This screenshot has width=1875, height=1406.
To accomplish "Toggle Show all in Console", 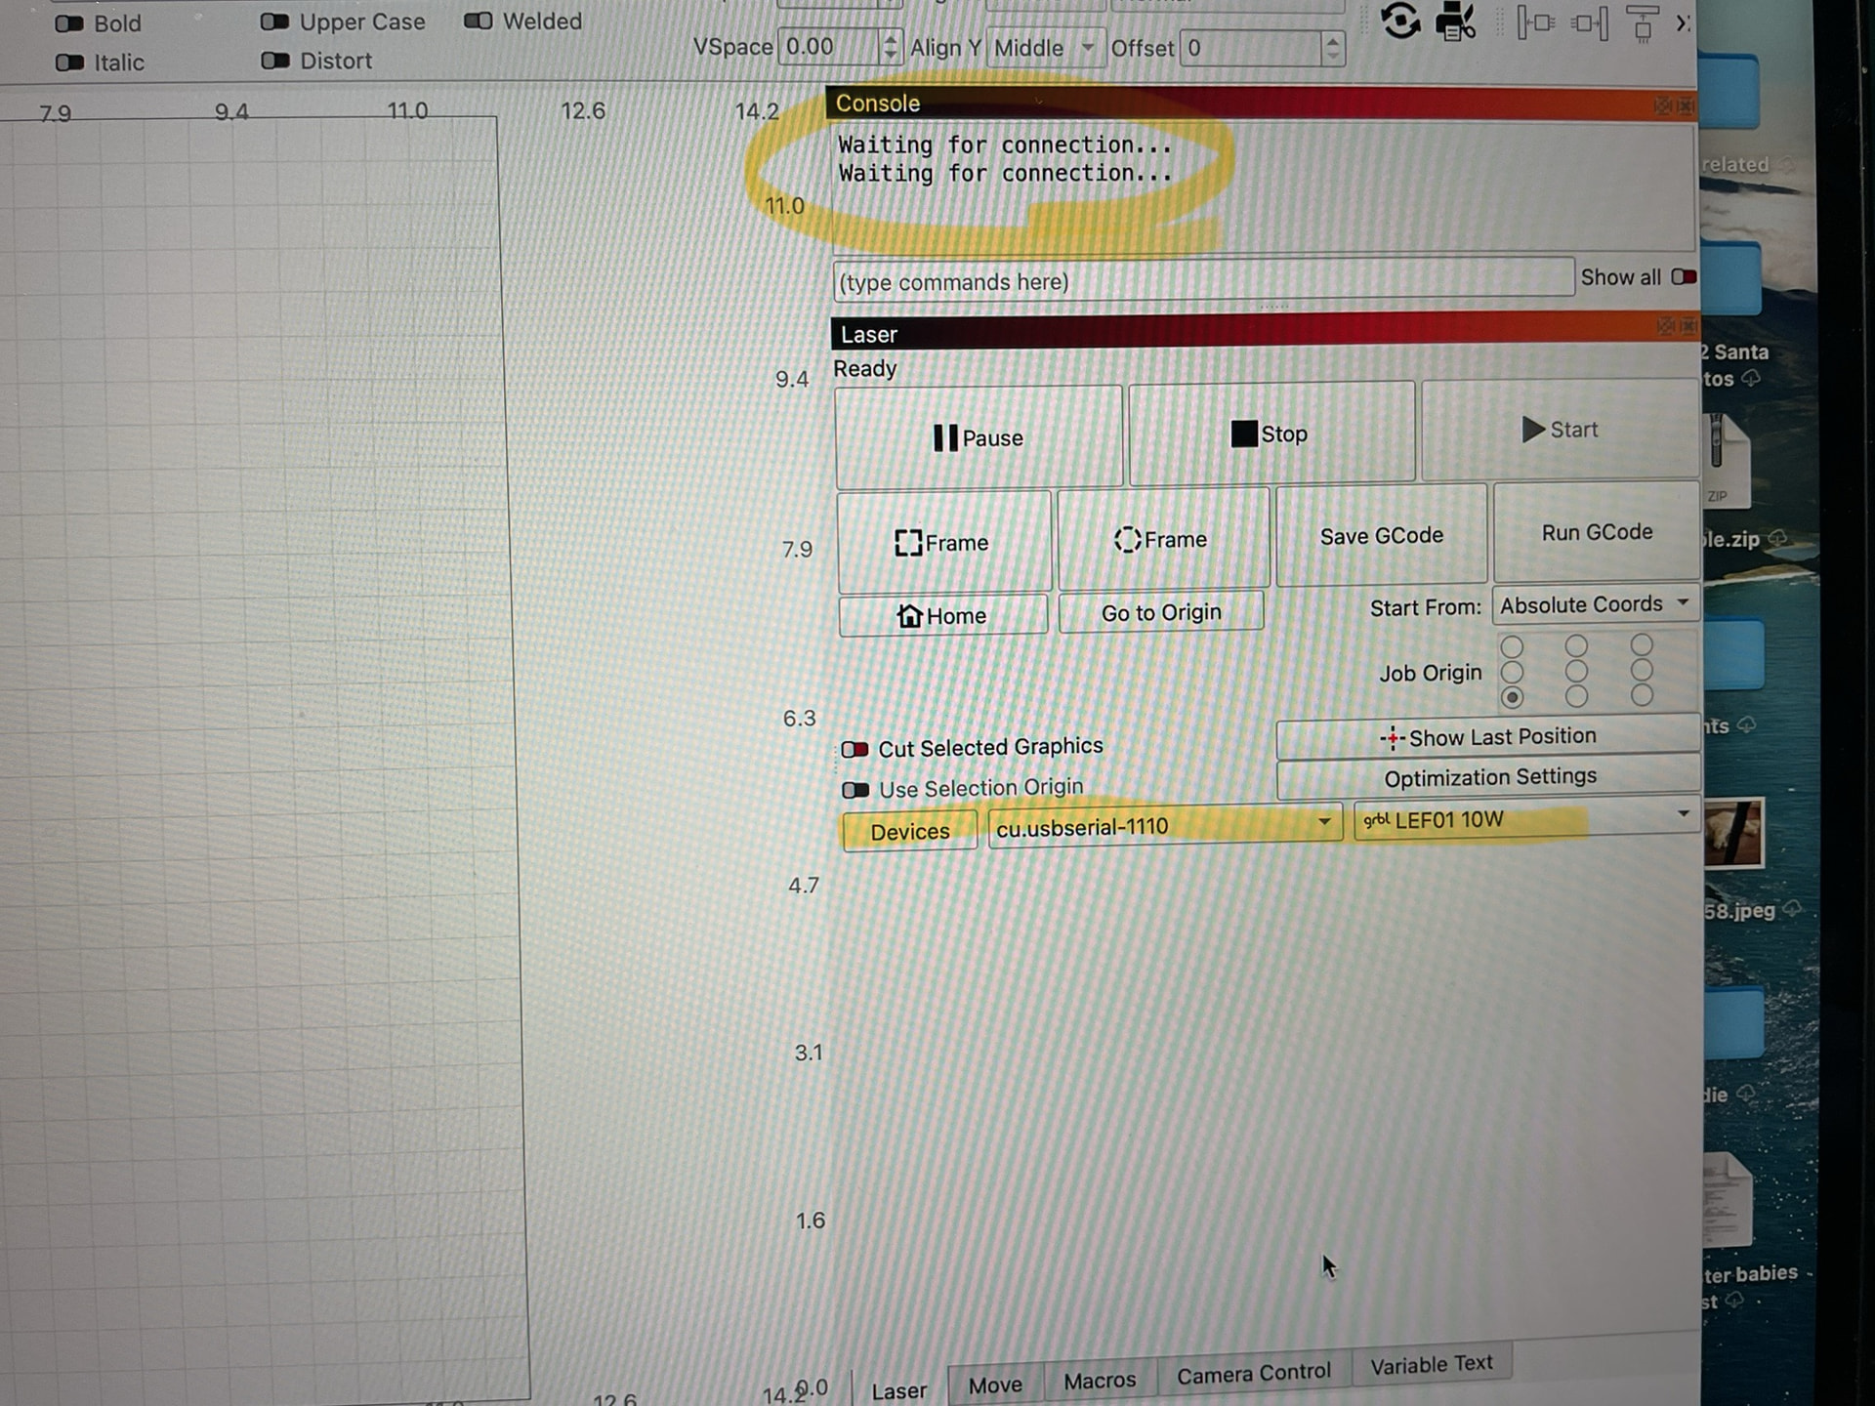I will point(1683,277).
